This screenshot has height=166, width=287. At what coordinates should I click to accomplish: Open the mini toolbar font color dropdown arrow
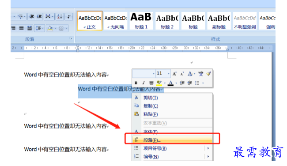tap(176, 83)
